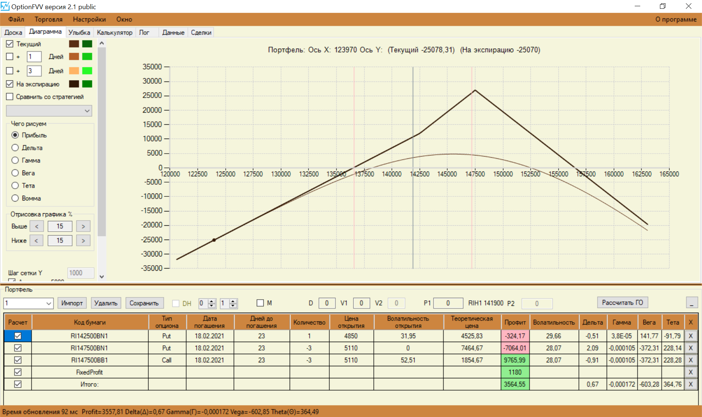Click X on the FixedProfit row
702x417 pixels.
pyautogui.click(x=690, y=372)
